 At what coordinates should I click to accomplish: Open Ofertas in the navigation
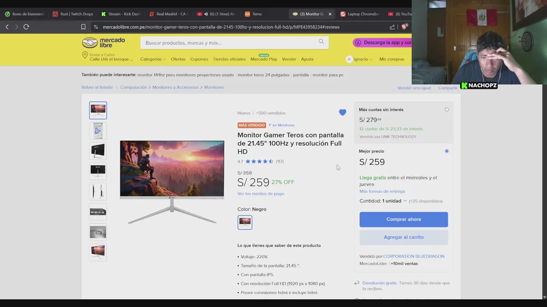(178, 59)
